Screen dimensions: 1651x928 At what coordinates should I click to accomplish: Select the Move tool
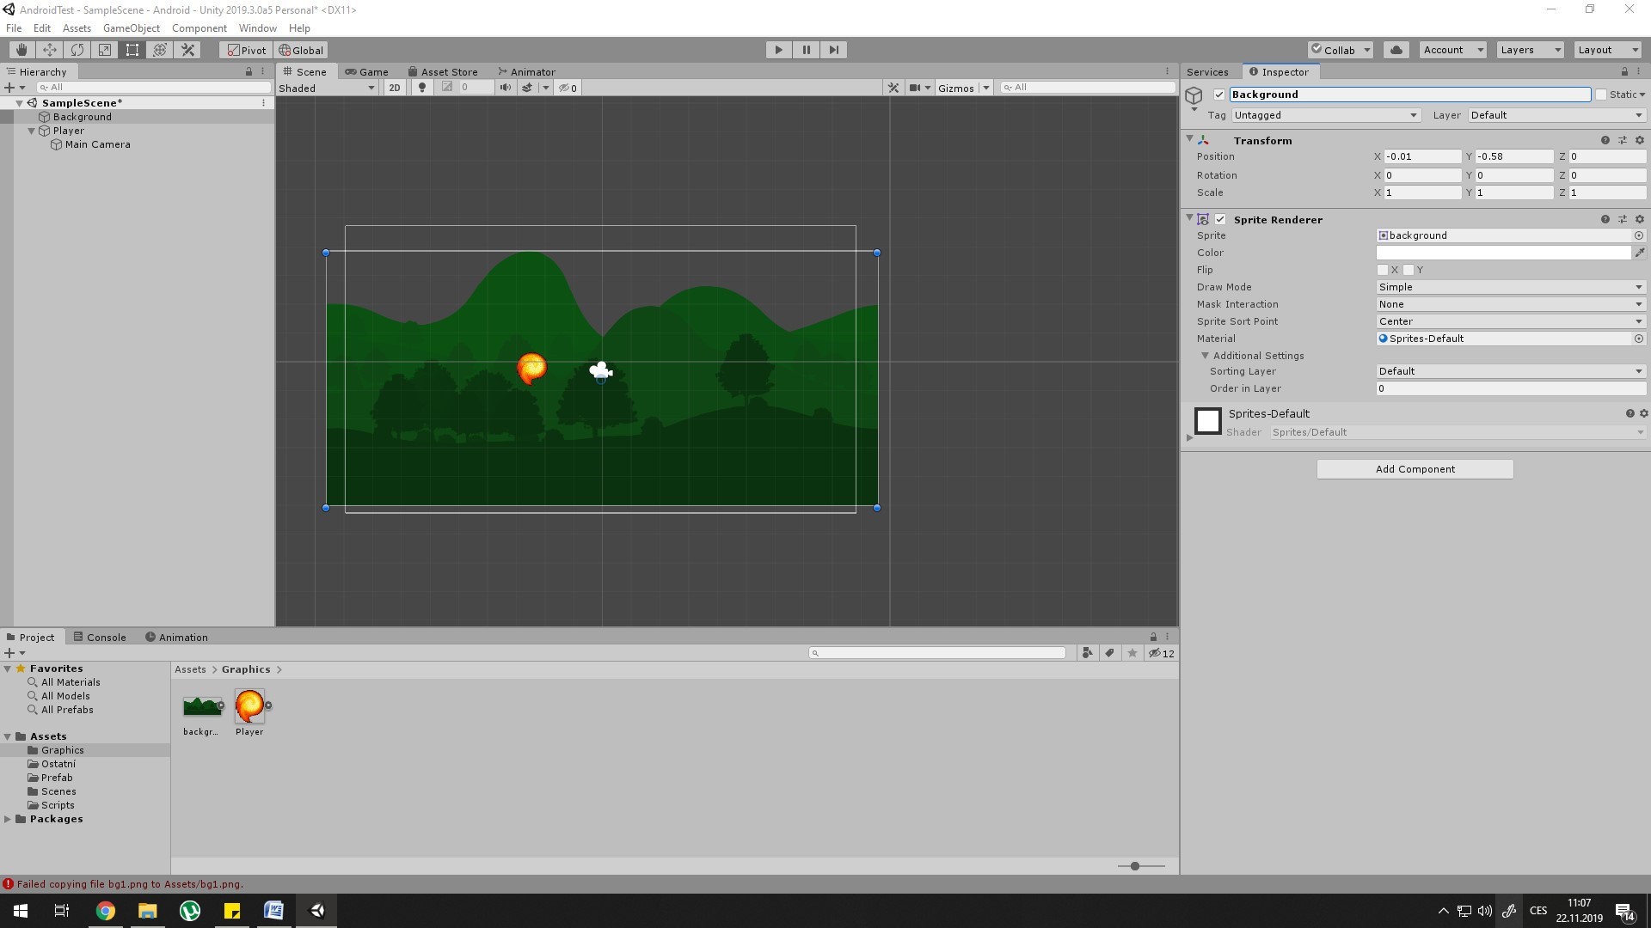49,50
